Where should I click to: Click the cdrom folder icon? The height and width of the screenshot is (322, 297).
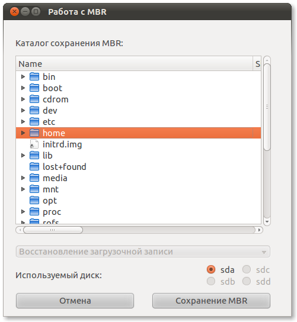tap(34, 99)
